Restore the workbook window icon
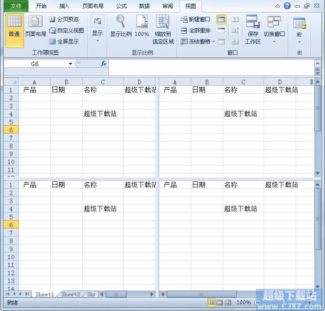 pyautogui.click(x=307, y=6)
